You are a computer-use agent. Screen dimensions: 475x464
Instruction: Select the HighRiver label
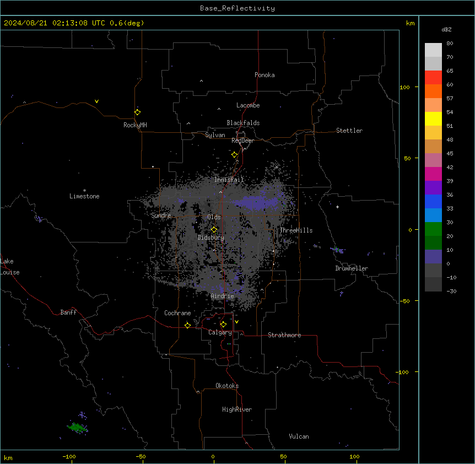tap(237, 409)
